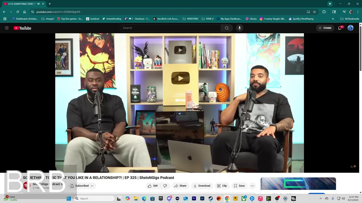Image resolution: width=362 pixels, height=203 pixels.
Task: Open Chrome media controls icon
Action: click(344, 12)
